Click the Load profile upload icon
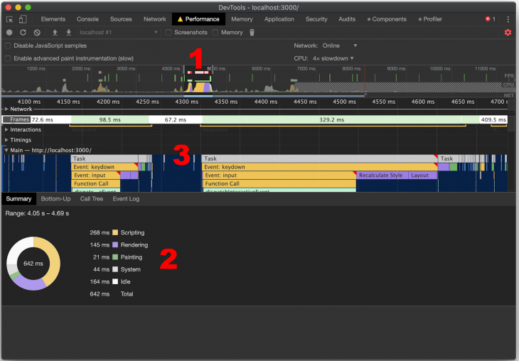The height and width of the screenshot is (361, 519). pos(55,33)
